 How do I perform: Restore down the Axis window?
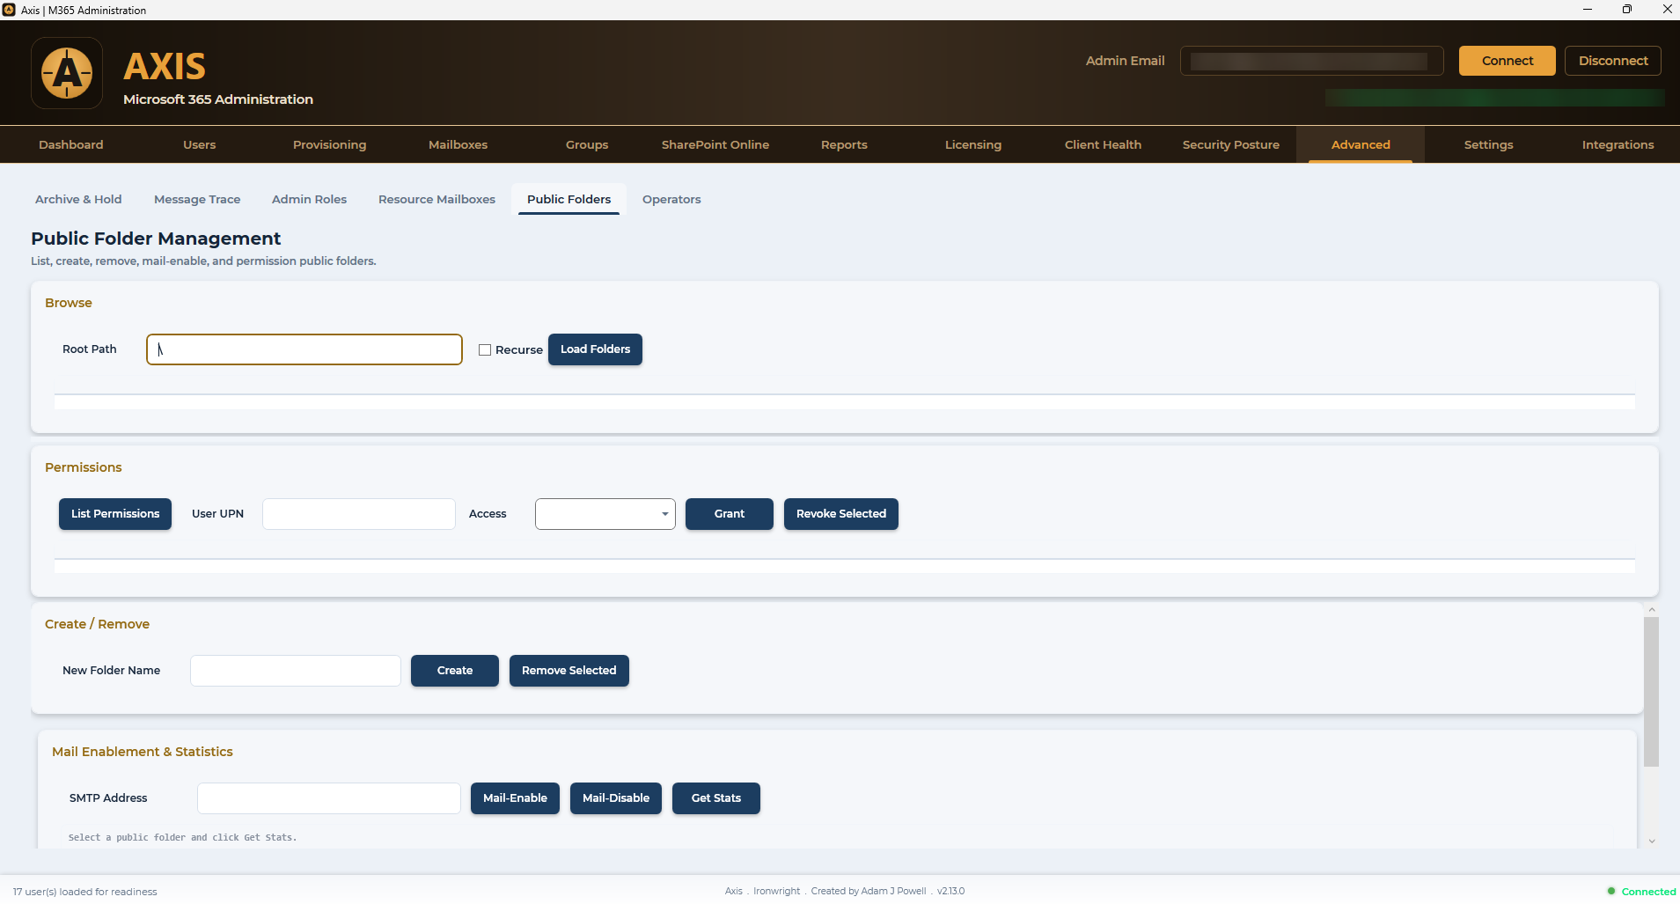(1626, 10)
